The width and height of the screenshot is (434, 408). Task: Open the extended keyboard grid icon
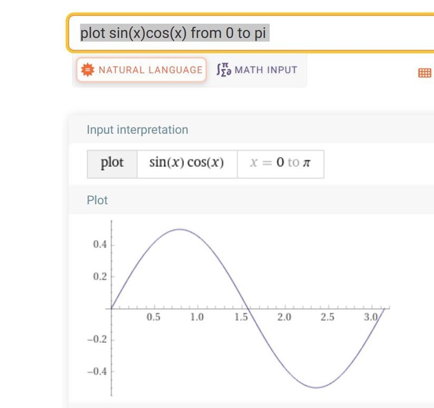(425, 73)
